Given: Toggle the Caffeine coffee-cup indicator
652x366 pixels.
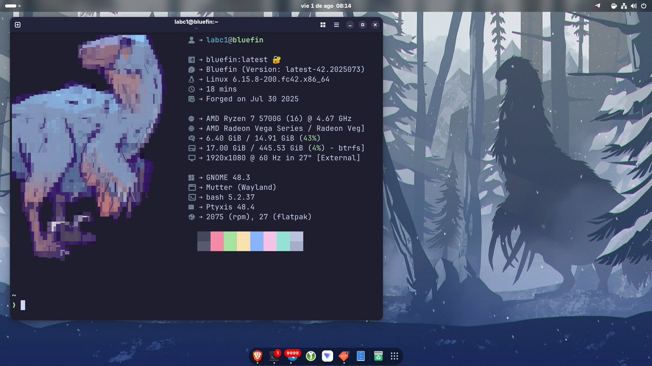Looking at the screenshot, I should point(614,5).
